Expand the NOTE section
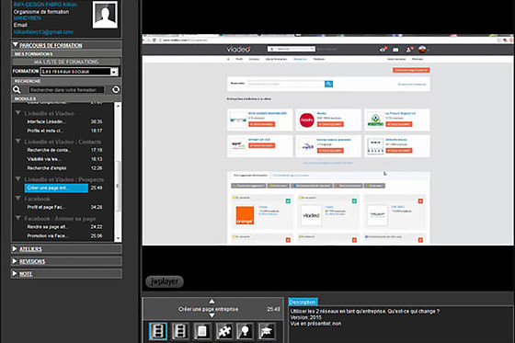 pyautogui.click(x=15, y=273)
